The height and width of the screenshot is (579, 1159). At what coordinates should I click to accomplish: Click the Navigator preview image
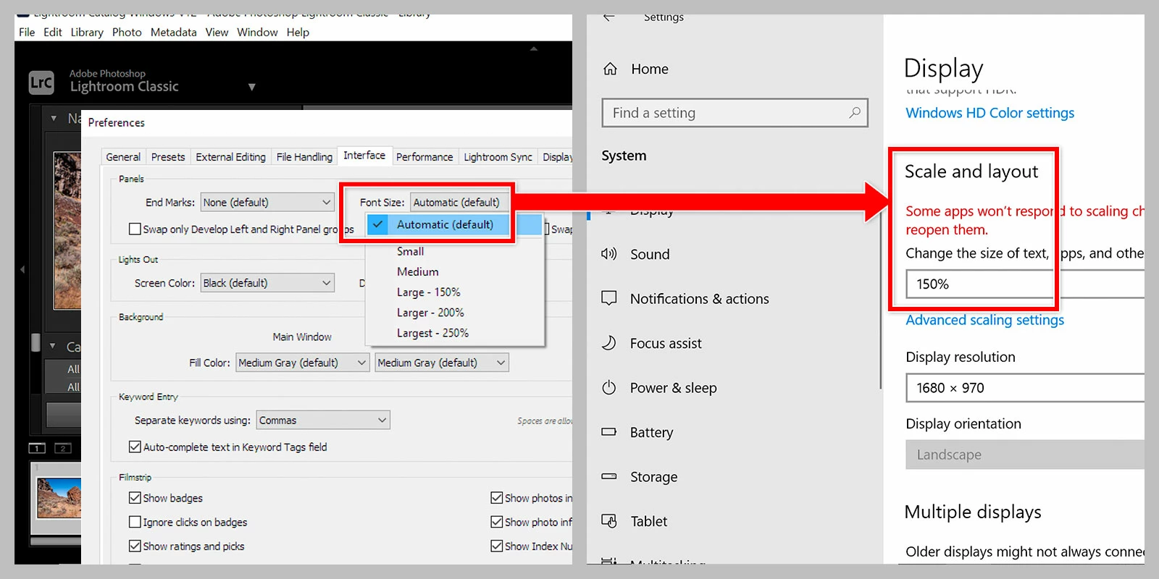click(67, 230)
